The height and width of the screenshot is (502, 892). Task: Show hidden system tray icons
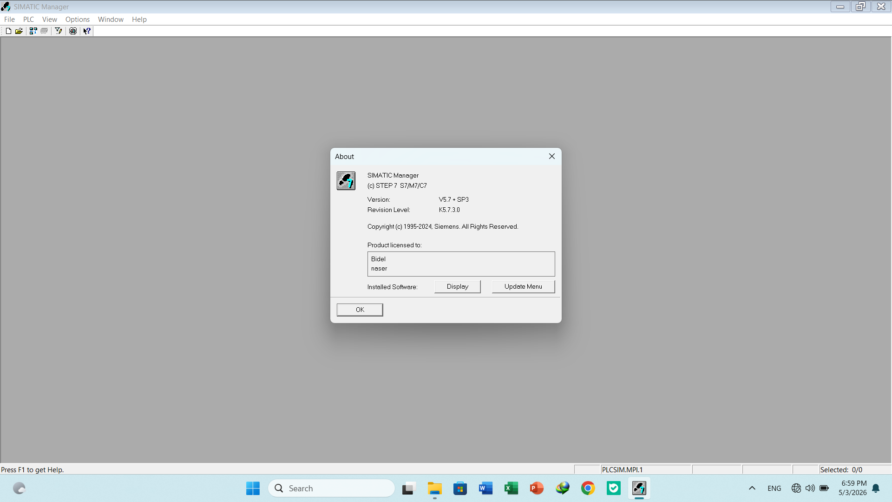752,489
